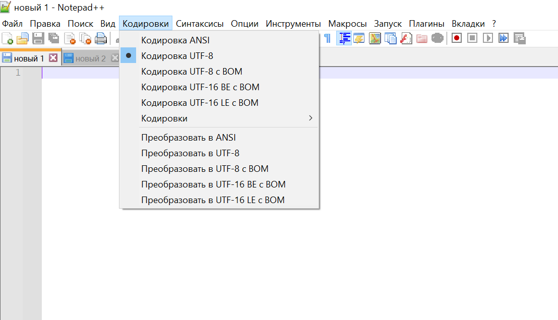
Task: Create a new document with the toolbar icon
Action: point(7,38)
